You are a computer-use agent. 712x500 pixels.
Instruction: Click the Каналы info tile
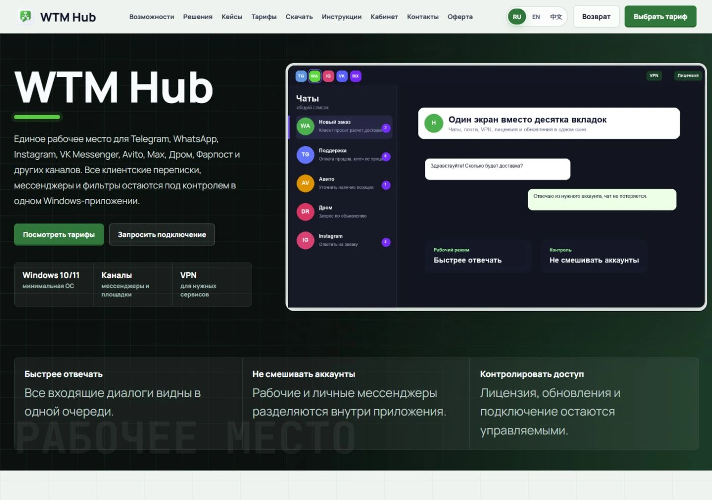[x=132, y=284]
